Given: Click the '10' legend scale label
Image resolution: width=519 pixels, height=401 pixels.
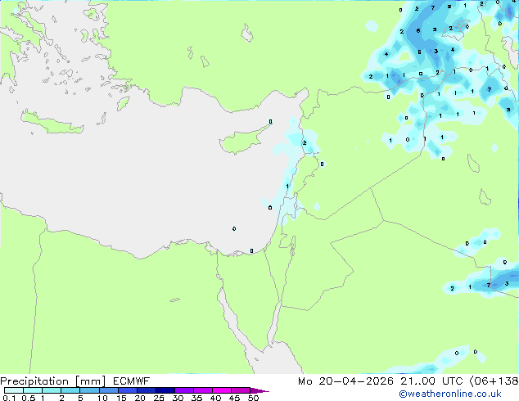Looking at the screenshot, I should 102,398.
